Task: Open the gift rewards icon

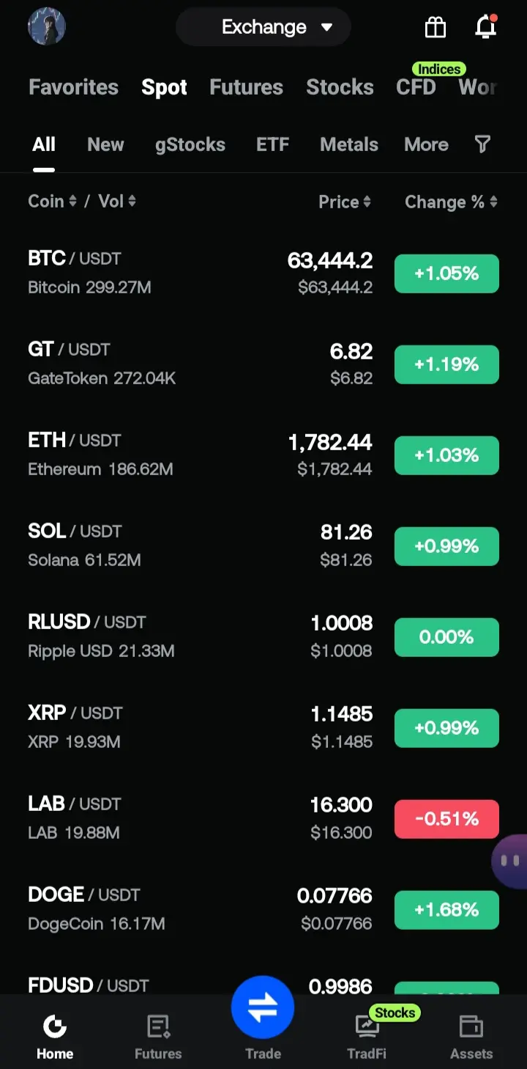Action: coord(436,27)
